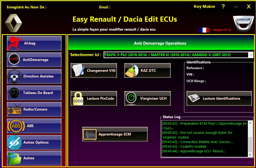Click the 'UCH Vierge :' label
The width and height of the screenshot is (256, 168).
(x=196, y=81)
